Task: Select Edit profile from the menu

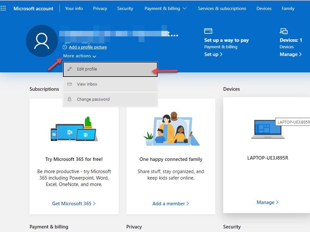Action: click(x=110, y=69)
